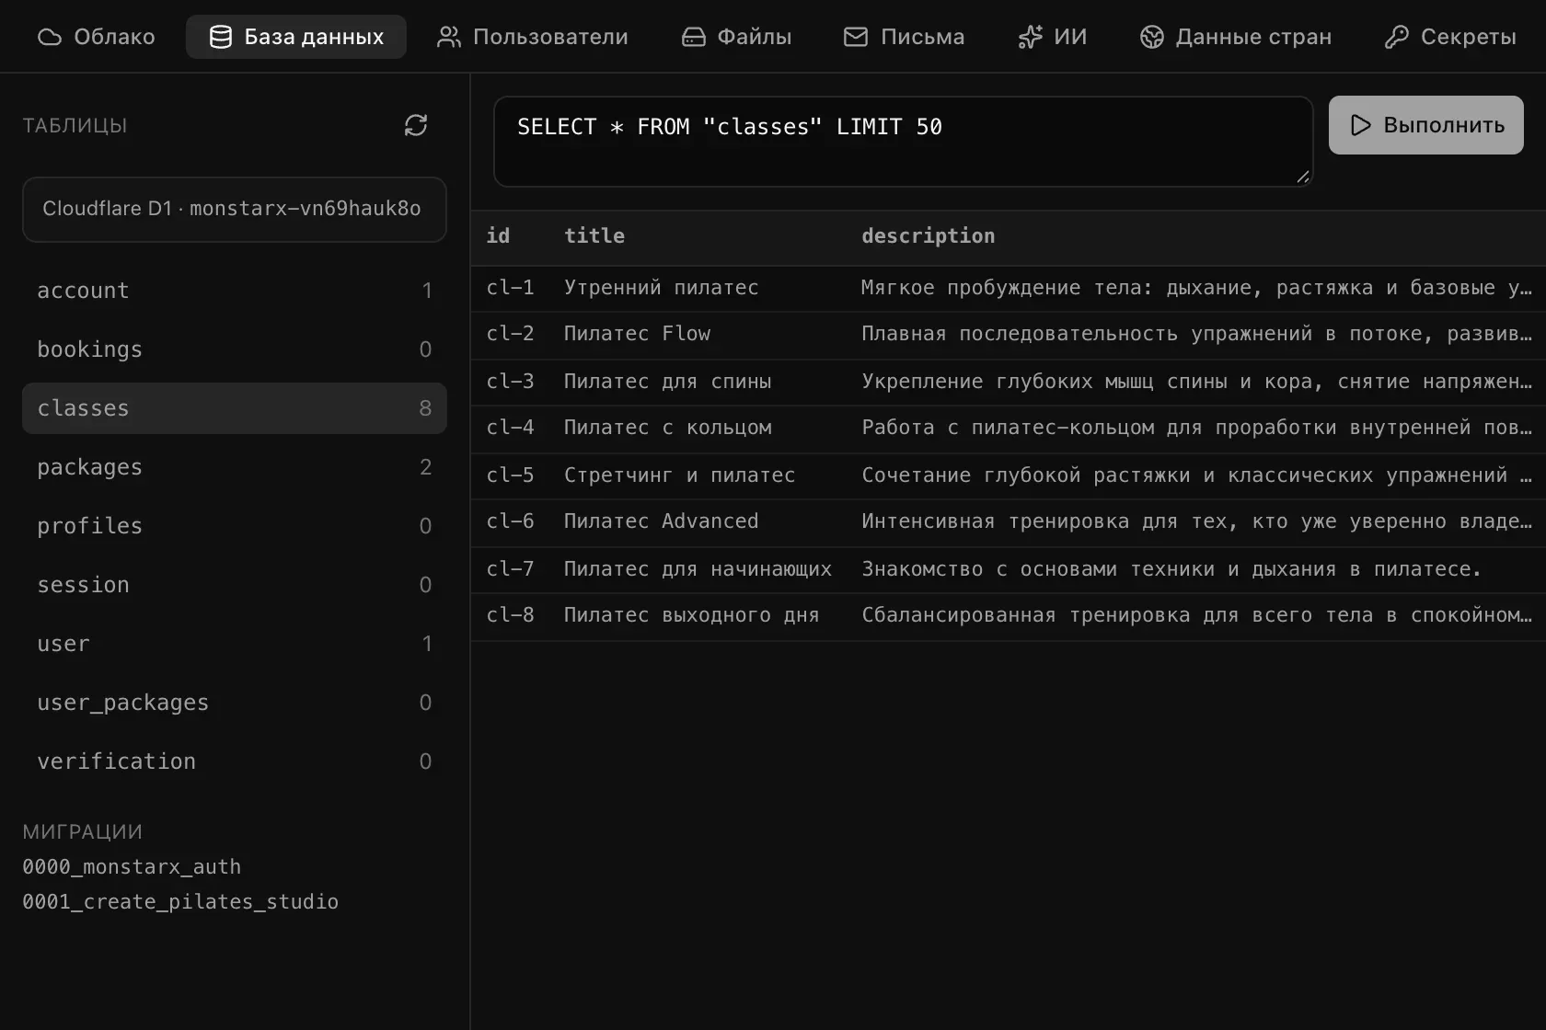Open the verification table
This screenshot has height=1030, width=1546.
[235, 761]
